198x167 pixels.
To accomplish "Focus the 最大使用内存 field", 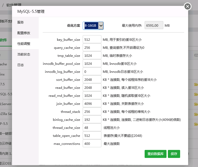I will 154,26.
